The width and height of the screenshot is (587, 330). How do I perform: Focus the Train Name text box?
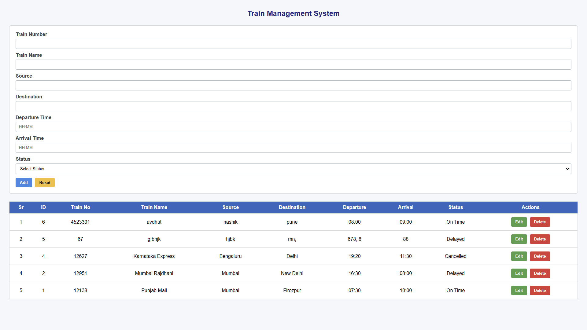(x=293, y=64)
